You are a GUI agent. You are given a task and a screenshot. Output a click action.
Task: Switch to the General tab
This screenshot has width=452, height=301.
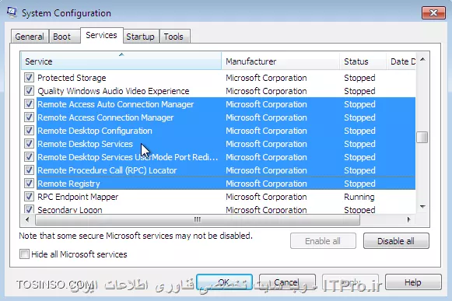(30, 37)
